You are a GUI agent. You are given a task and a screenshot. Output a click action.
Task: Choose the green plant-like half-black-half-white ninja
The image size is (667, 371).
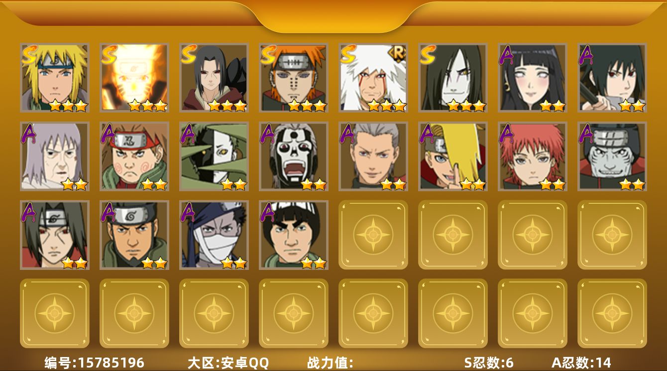click(x=214, y=156)
